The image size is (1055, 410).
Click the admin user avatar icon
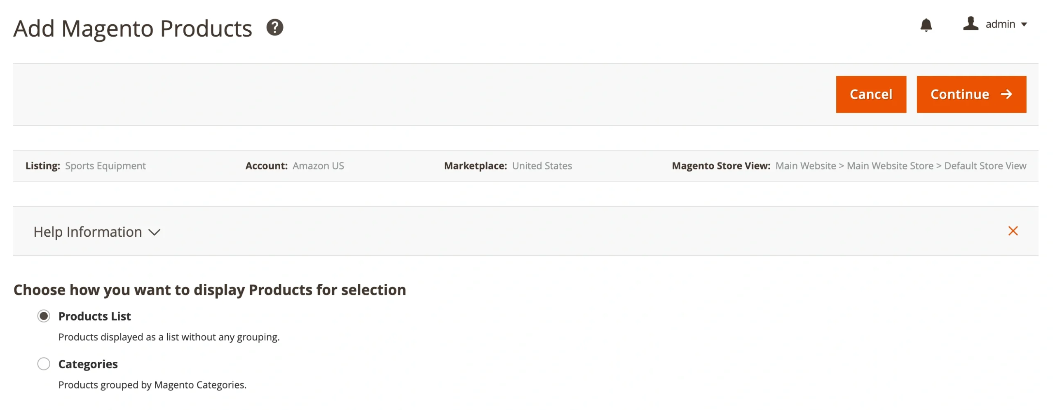[970, 24]
